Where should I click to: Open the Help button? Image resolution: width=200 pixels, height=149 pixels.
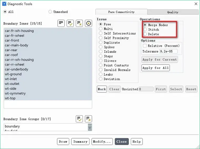[137, 141]
